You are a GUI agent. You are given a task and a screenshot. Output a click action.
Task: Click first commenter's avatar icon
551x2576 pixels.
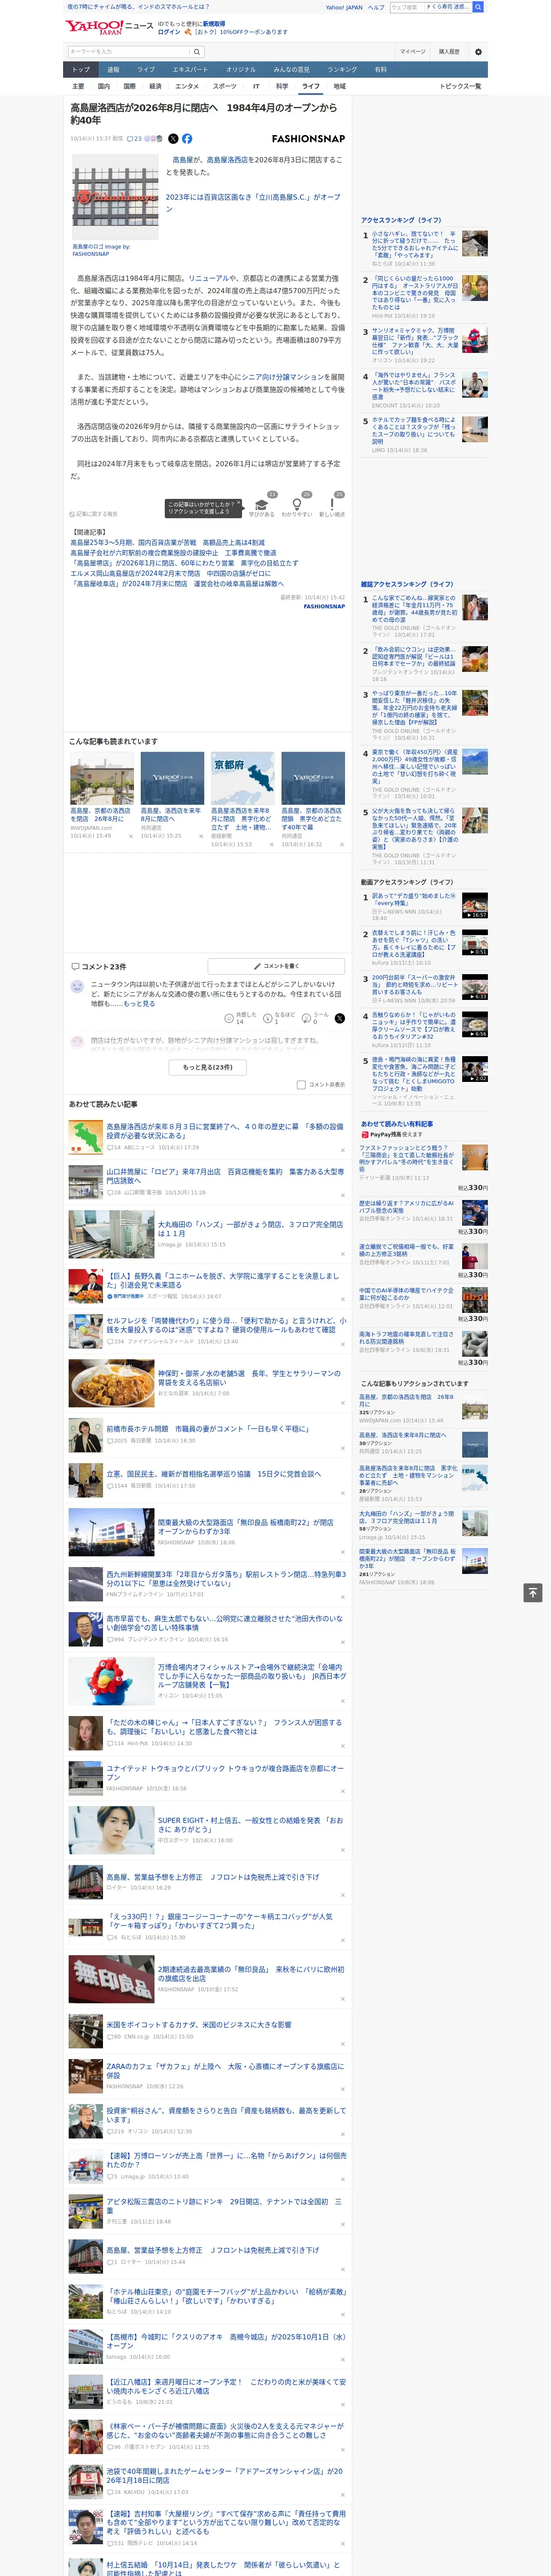(x=77, y=986)
